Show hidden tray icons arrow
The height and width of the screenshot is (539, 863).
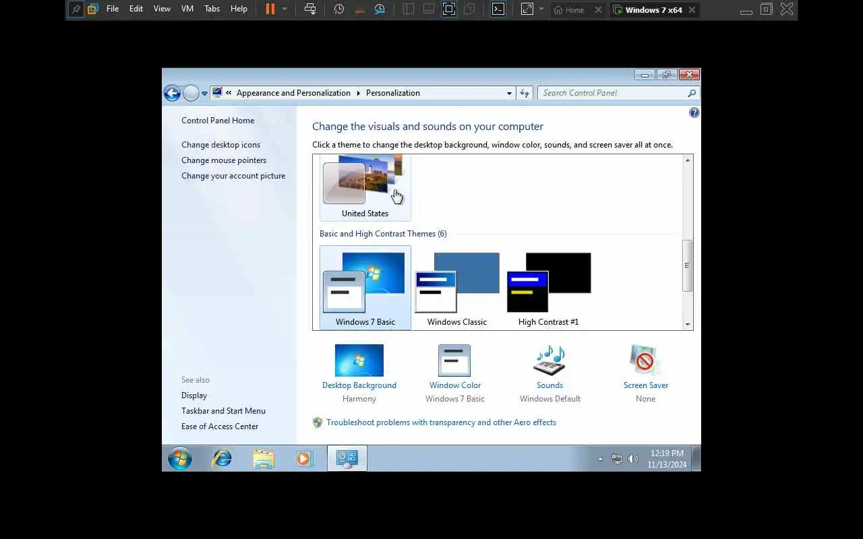coord(600,459)
